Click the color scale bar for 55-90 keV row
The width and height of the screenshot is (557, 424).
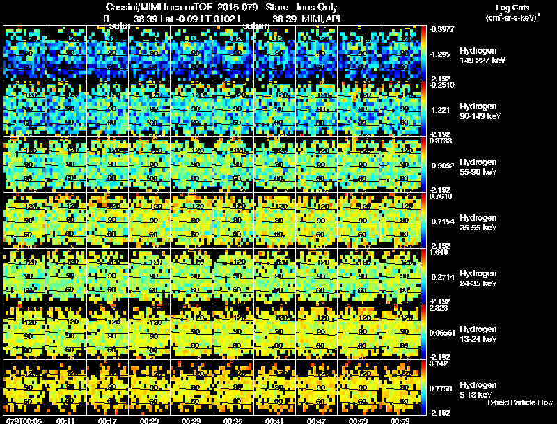(423, 165)
